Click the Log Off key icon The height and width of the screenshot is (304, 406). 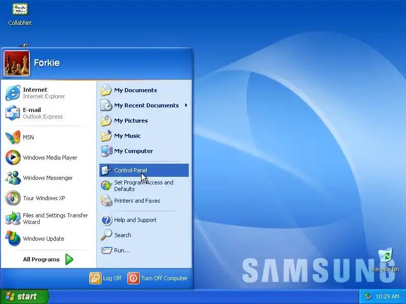[95, 278]
